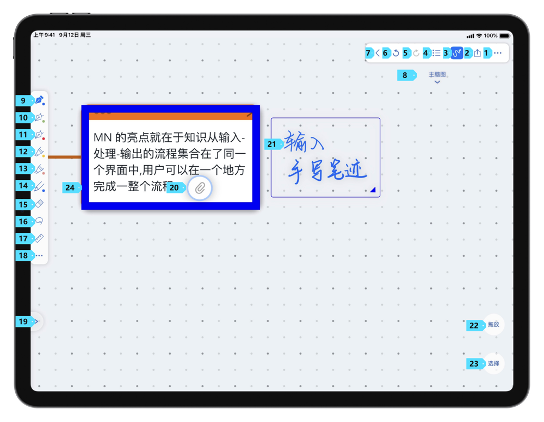Select the ruler tool

[x=39, y=238]
